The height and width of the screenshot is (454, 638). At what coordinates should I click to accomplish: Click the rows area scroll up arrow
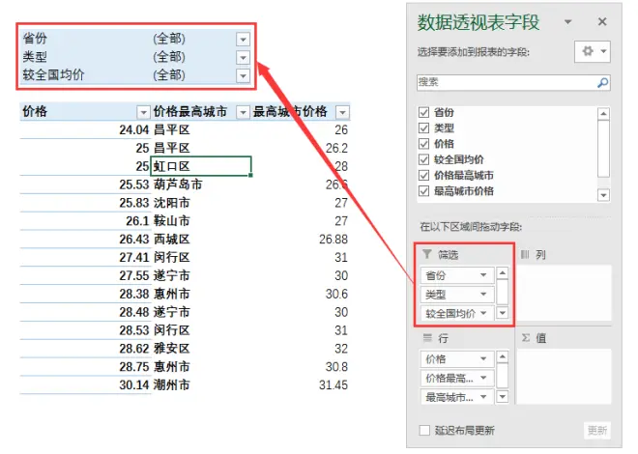tap(503, 356)
